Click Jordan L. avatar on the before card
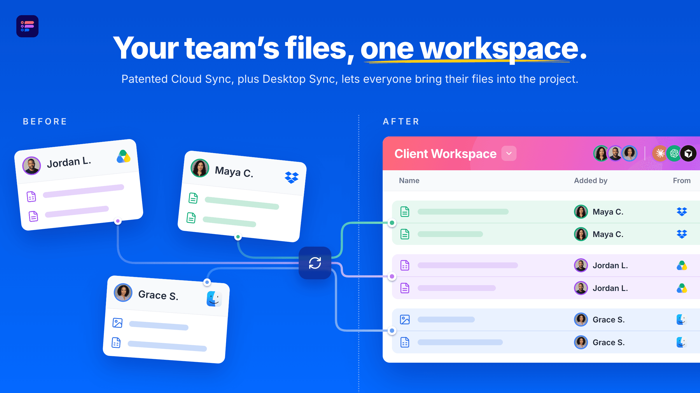Viewport: 700px width, 393px height. [x=32, y=166]
